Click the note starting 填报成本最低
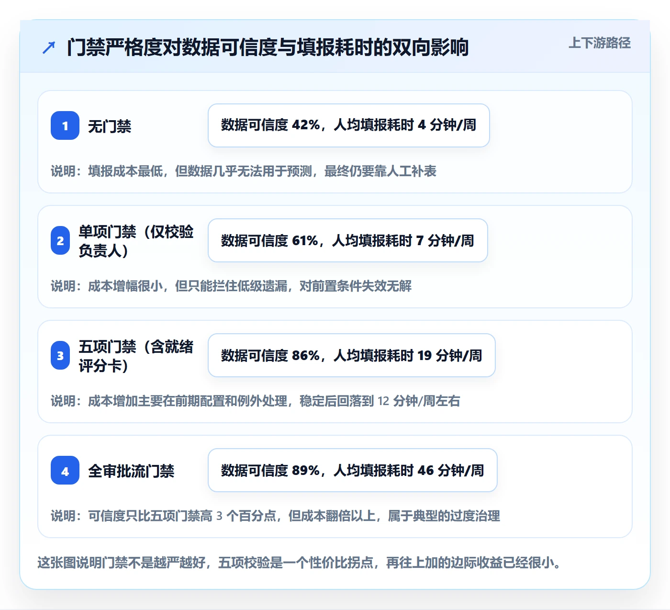The width and height of the screenshot is (670, 610). point(244,171)
